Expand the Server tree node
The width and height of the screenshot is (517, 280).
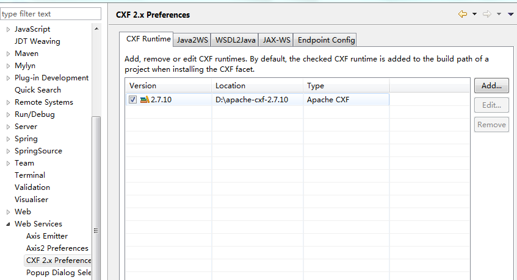coord(9,127)
